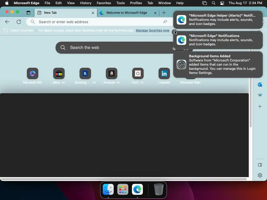Click the magnifier in Search the web box
Viewport: 267px width, 200px height.
(63, 48)
